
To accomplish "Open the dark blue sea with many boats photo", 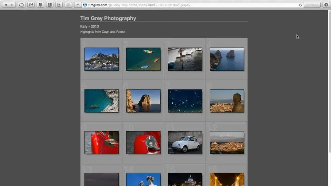I will click(185, 101).
